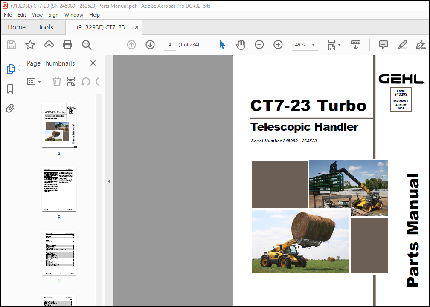Select the (913293E) CT7-23 document tab
This screenshot has height=307, width=430.
[x=104, y=27]
